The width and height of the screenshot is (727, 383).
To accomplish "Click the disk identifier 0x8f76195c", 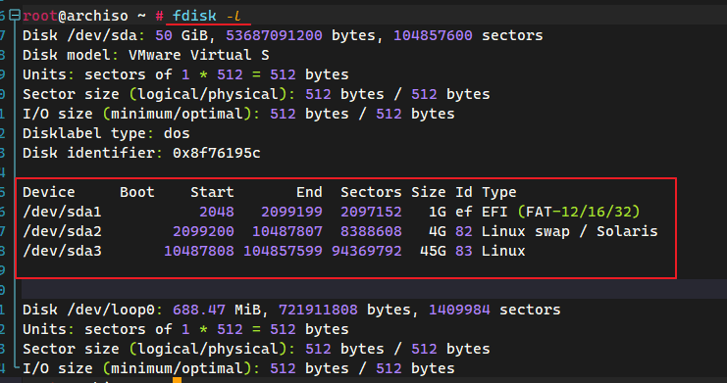I will point(217,153).
